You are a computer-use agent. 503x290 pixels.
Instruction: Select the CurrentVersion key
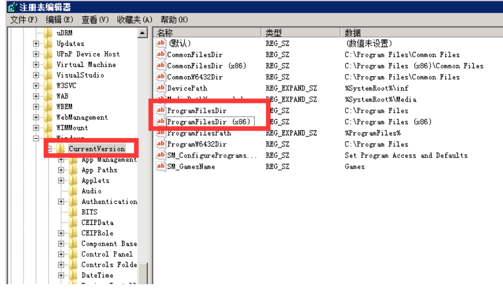pyautogui.click(x=97, y=149)
